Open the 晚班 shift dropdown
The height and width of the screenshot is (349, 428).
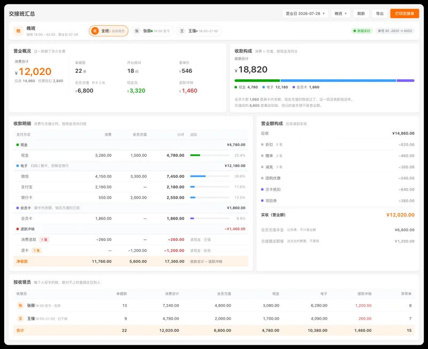(341, 13)
